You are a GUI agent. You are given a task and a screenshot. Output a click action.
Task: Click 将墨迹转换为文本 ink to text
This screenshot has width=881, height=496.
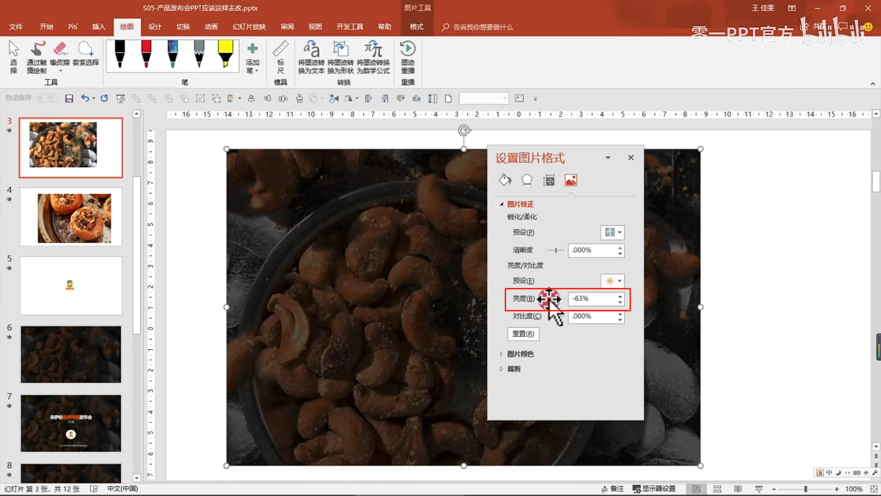[x=311, y=57]
